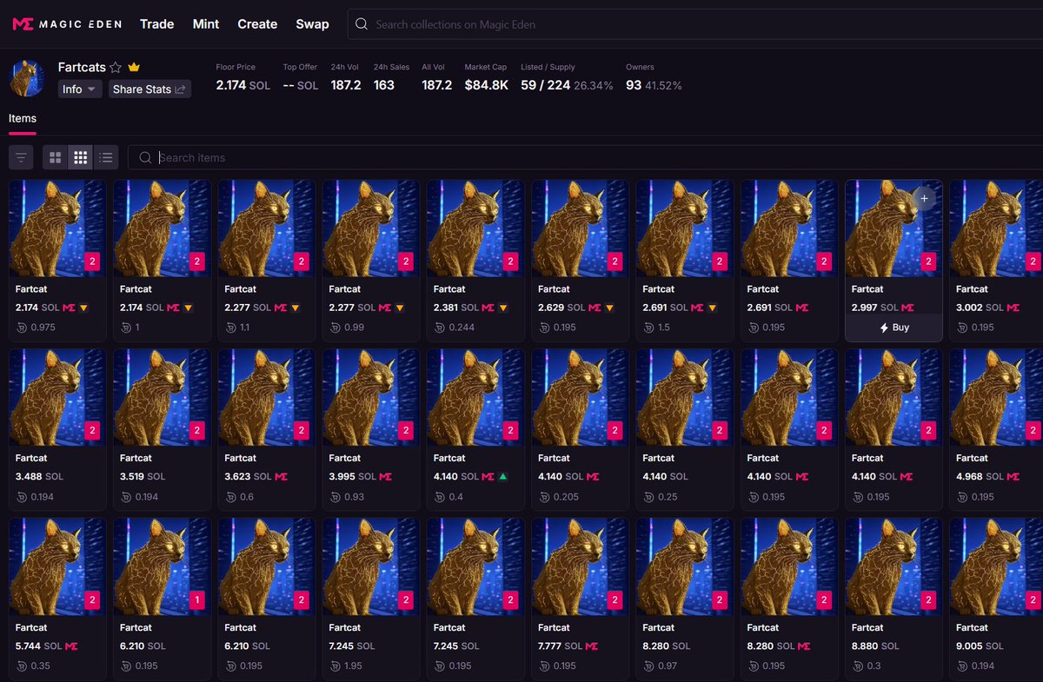Click the Buy button on the 2.997 SOL card
Screen dimensions: 1043x682
pos(894,328)
